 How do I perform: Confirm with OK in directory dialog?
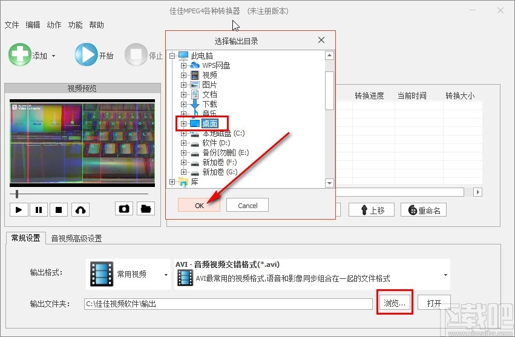point(199,205)
